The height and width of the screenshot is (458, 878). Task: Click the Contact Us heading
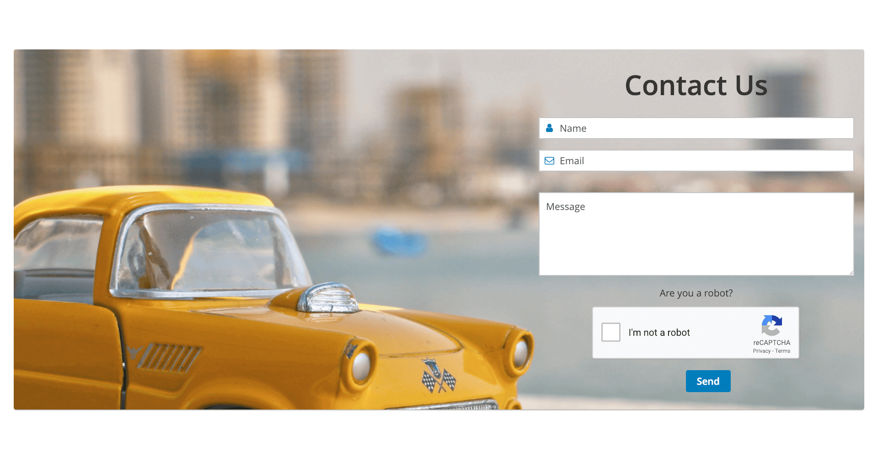tap(696, 85)
